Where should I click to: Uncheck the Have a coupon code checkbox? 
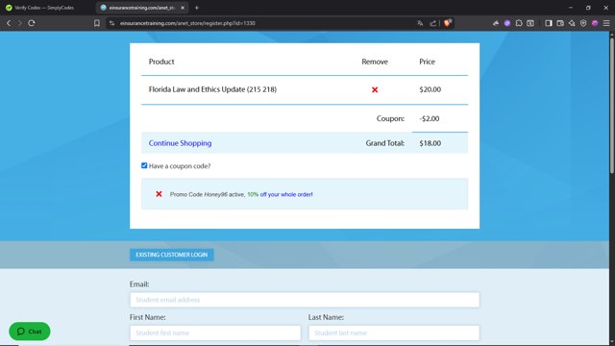[x=144, y=165]
